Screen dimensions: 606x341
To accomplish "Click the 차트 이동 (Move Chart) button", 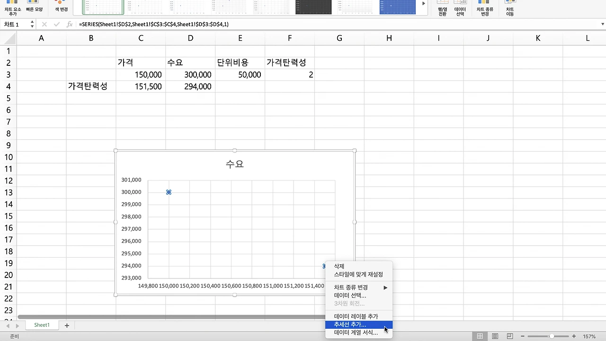I will pyautogui.click(x=510, y=8).
